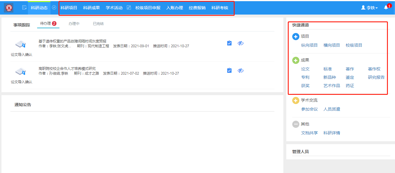Click the compass icon before 科研项目
The height and width of the screenshot is (173, 395).
point(54,8)
